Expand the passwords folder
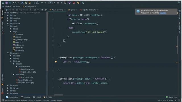The image size is (182, 102). pyautogui.click(x=16, y=67)
